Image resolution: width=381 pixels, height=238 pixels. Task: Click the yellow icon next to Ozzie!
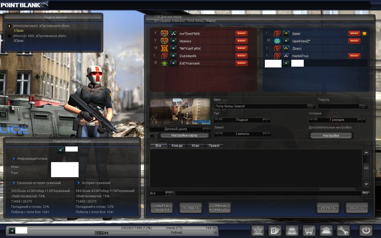[x=364, y=34]
